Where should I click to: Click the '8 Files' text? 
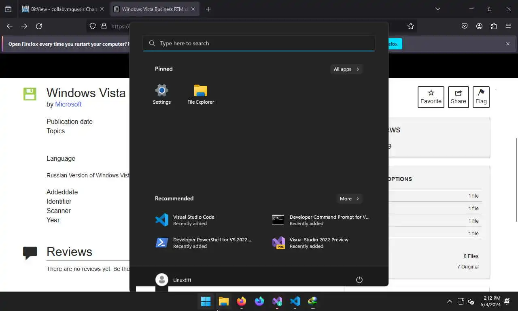tap(471, 256)
